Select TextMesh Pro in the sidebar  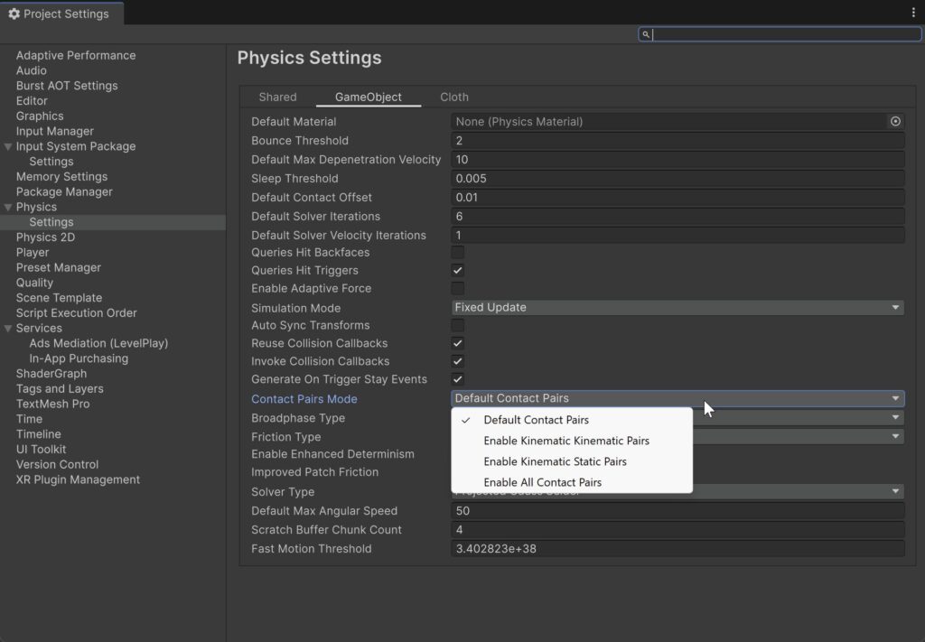tap(52, 404)
